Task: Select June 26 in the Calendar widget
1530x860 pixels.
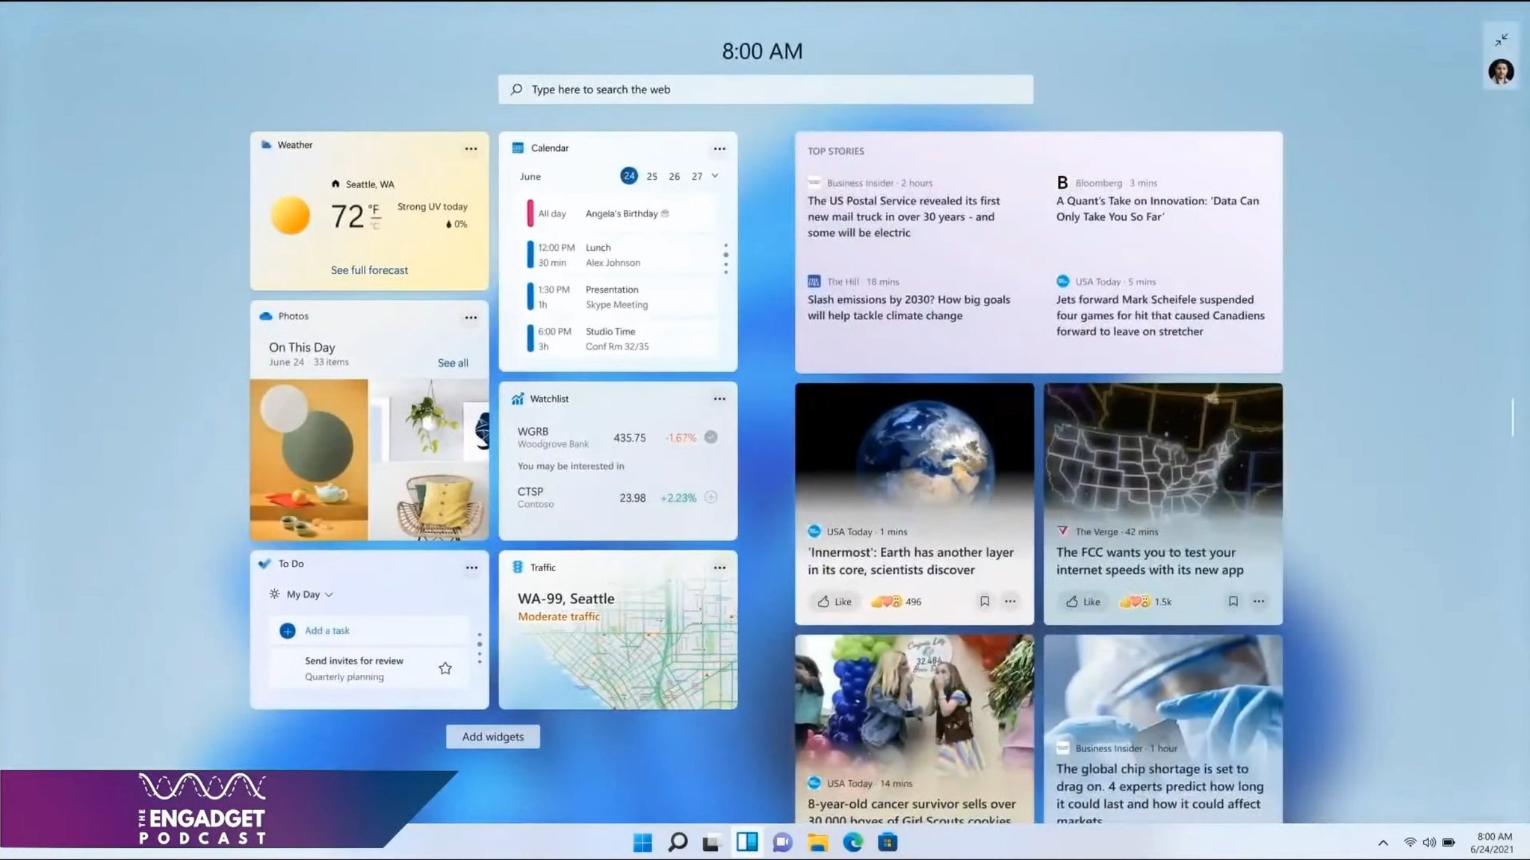Action: click(675, 176)
